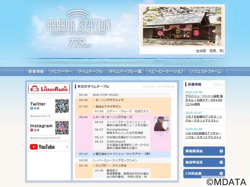Screen dimensions: 250x187
Task: Open the 3月7日 afternoon cruise on-air list link
Action: click(x=204, y=119)
